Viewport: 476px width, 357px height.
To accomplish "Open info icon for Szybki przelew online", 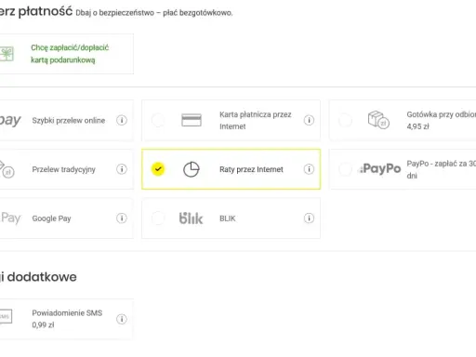I will [122, 120].
